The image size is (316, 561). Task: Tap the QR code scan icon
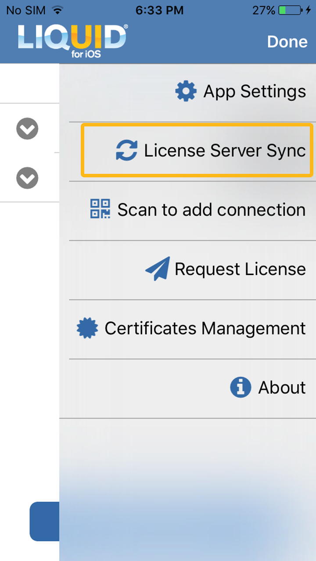[x=100, y=209]
